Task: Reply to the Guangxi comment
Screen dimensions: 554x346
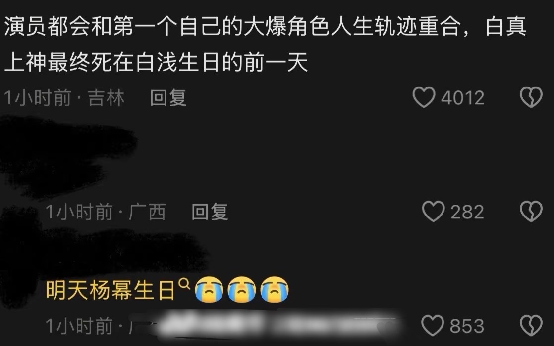Action: pyautogui.click(x=210, y=212)
